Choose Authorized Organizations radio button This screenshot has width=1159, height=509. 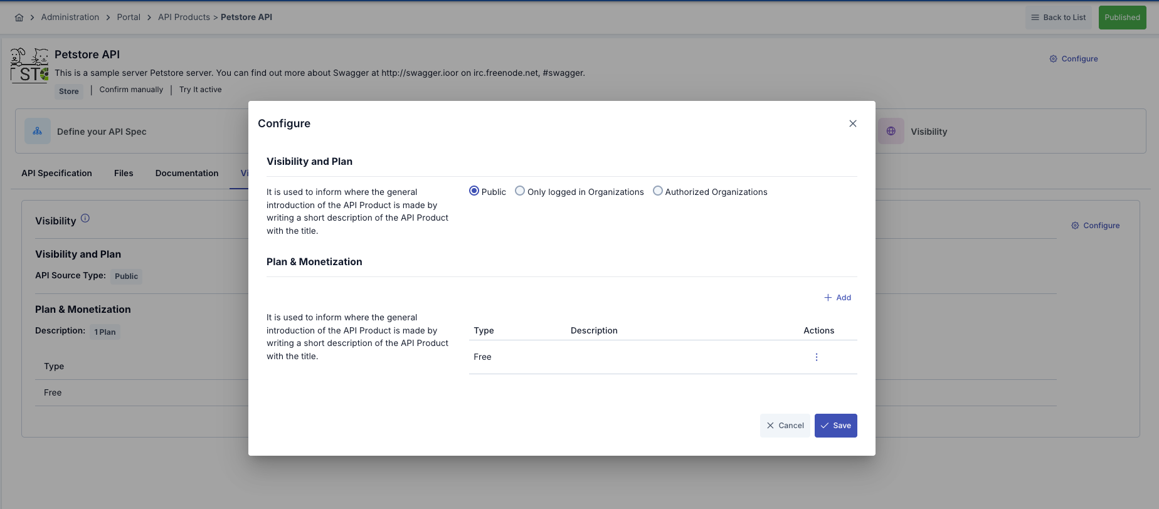pyautogui.click(x=657, y=191)
